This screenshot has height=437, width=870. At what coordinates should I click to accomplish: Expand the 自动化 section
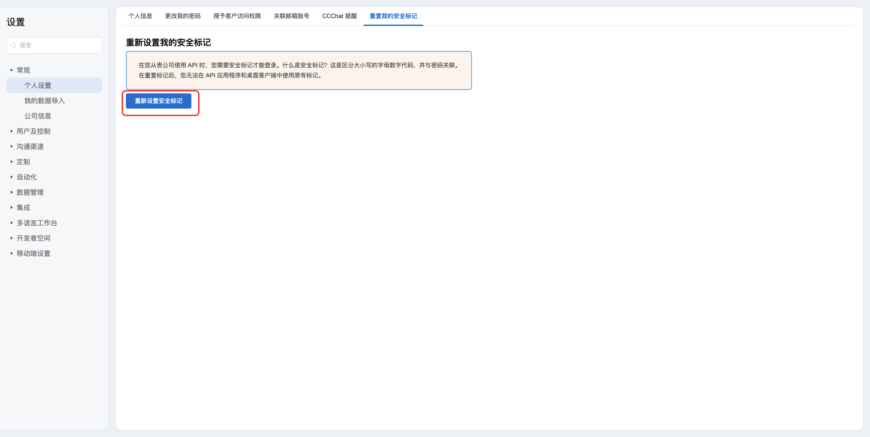(12, 177)
